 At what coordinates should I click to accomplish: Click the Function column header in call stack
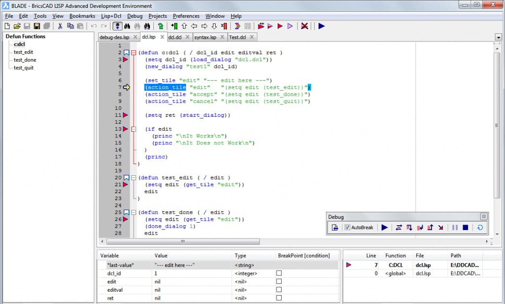coord(396,255)
